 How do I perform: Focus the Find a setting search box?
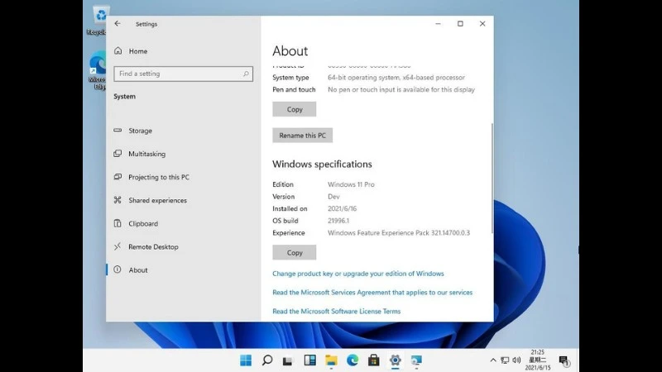[183, 74]
